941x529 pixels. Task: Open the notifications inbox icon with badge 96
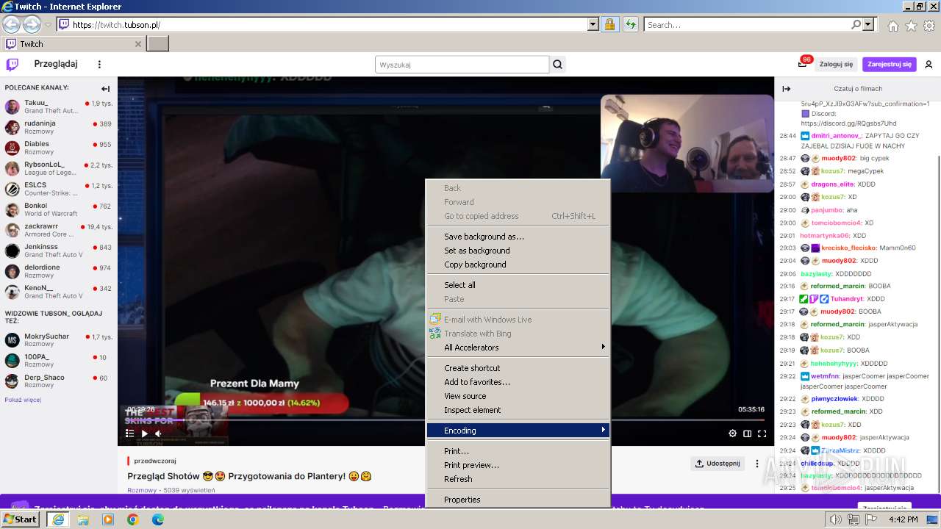802,64
